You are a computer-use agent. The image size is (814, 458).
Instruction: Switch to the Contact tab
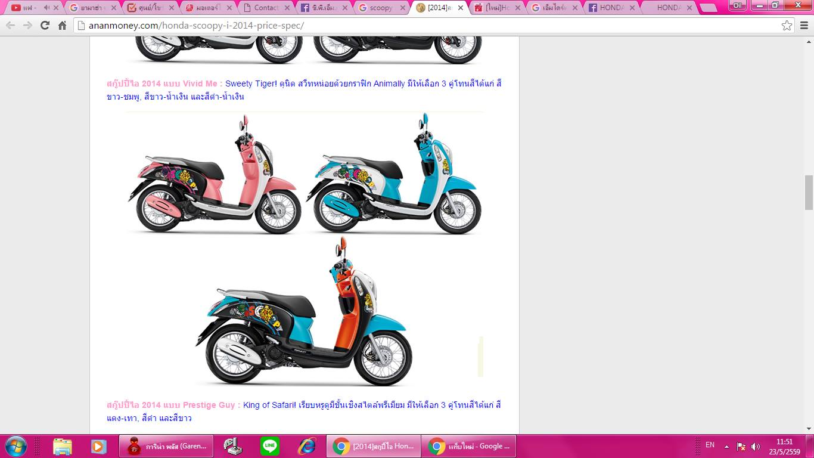(265, 8)
